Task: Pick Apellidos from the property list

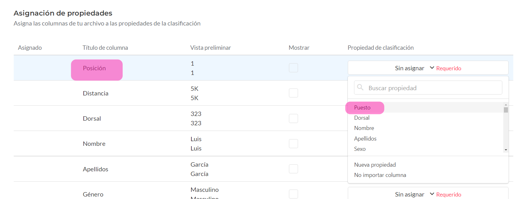Action: pos(365,139)
